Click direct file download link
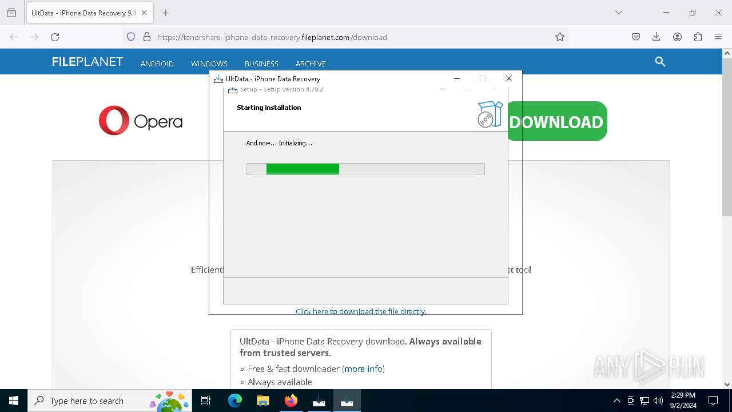Image resolution: width=732 pixels, height=412 pixels. [361, 311]
